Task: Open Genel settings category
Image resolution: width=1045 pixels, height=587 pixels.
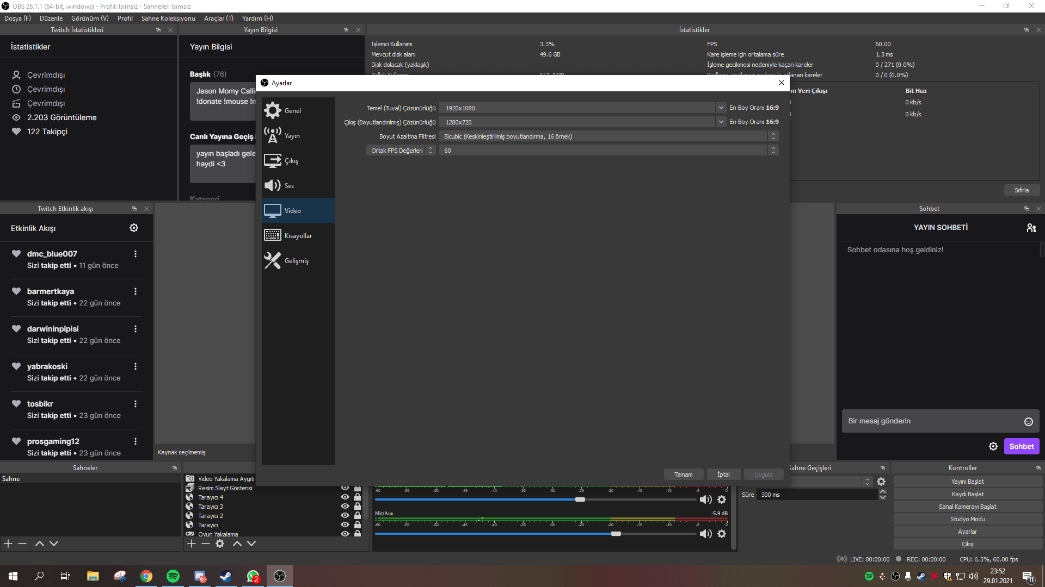Action: (x=298, y=110)
